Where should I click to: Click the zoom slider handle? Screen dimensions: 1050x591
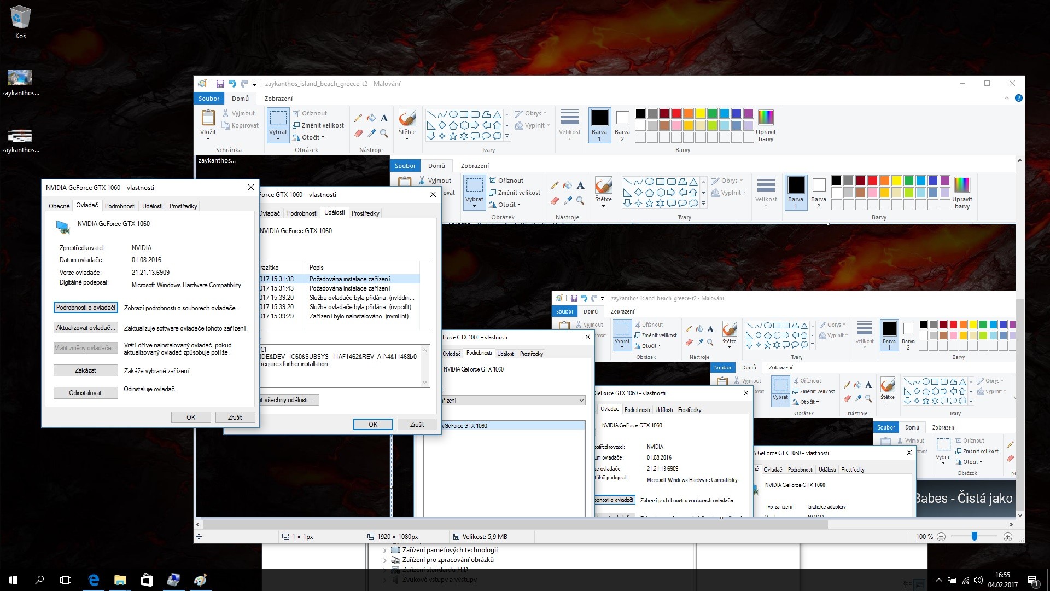[974, 537]
